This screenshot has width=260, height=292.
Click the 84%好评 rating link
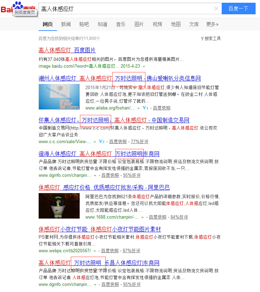179,217
